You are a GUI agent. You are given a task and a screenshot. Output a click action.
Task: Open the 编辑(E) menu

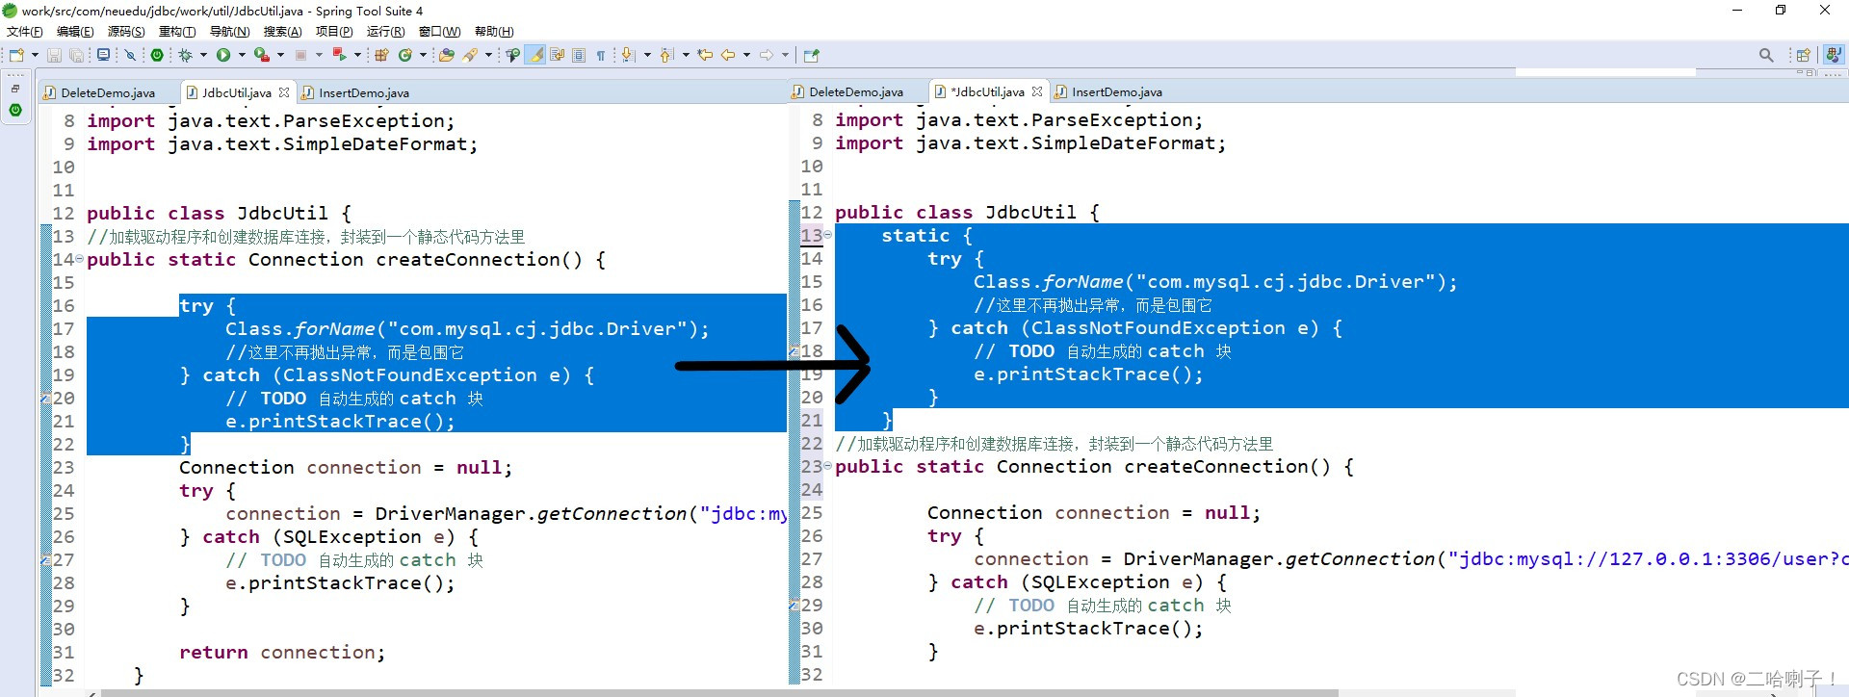(75, 32)
